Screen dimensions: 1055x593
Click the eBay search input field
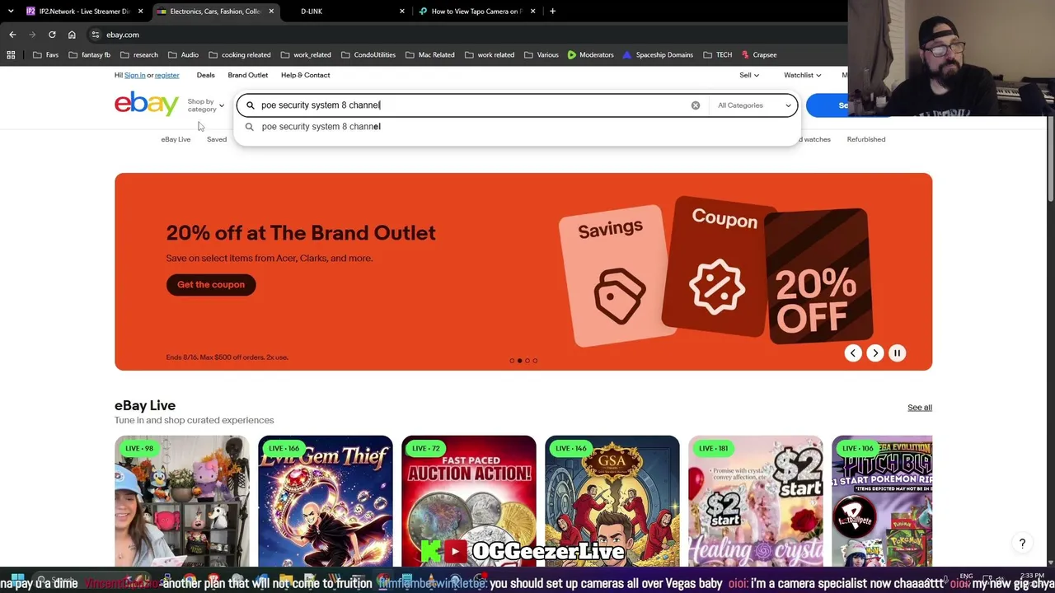coord(474,105)
